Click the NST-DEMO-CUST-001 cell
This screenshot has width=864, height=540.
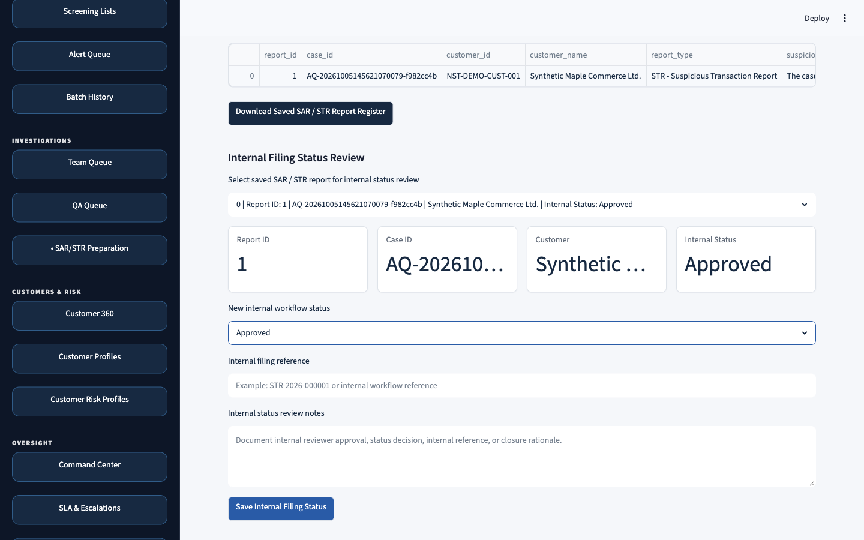(483, 76)
